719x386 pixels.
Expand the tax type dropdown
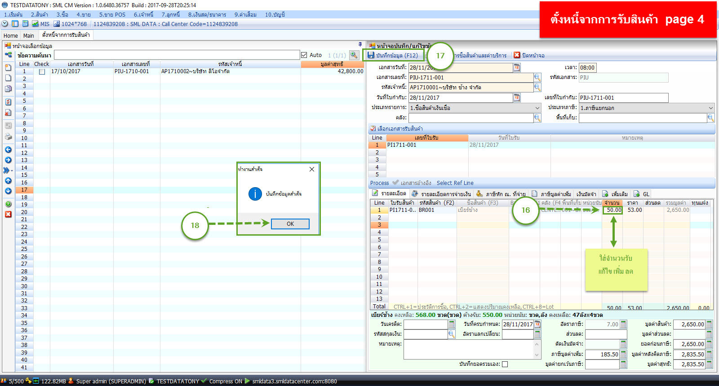point(710,108)
